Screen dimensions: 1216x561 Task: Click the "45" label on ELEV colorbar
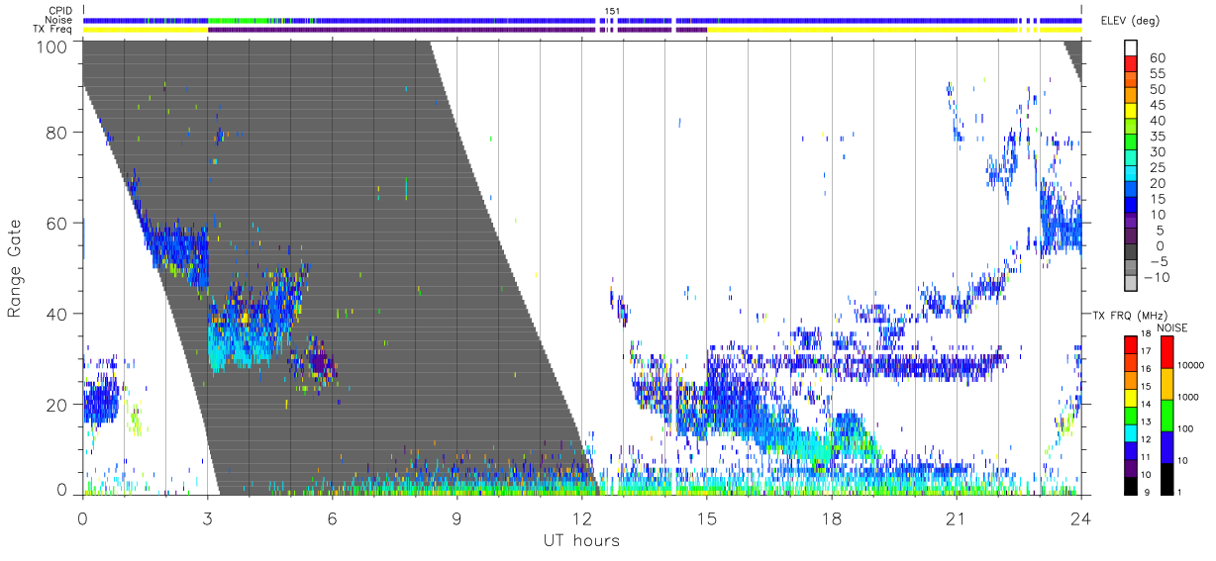click(1157, 105)
